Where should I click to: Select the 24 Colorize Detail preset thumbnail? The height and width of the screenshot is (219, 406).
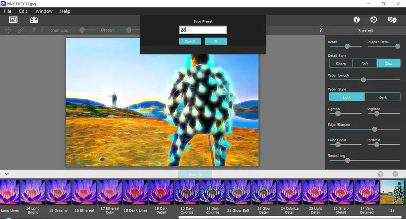pos(289,192)
